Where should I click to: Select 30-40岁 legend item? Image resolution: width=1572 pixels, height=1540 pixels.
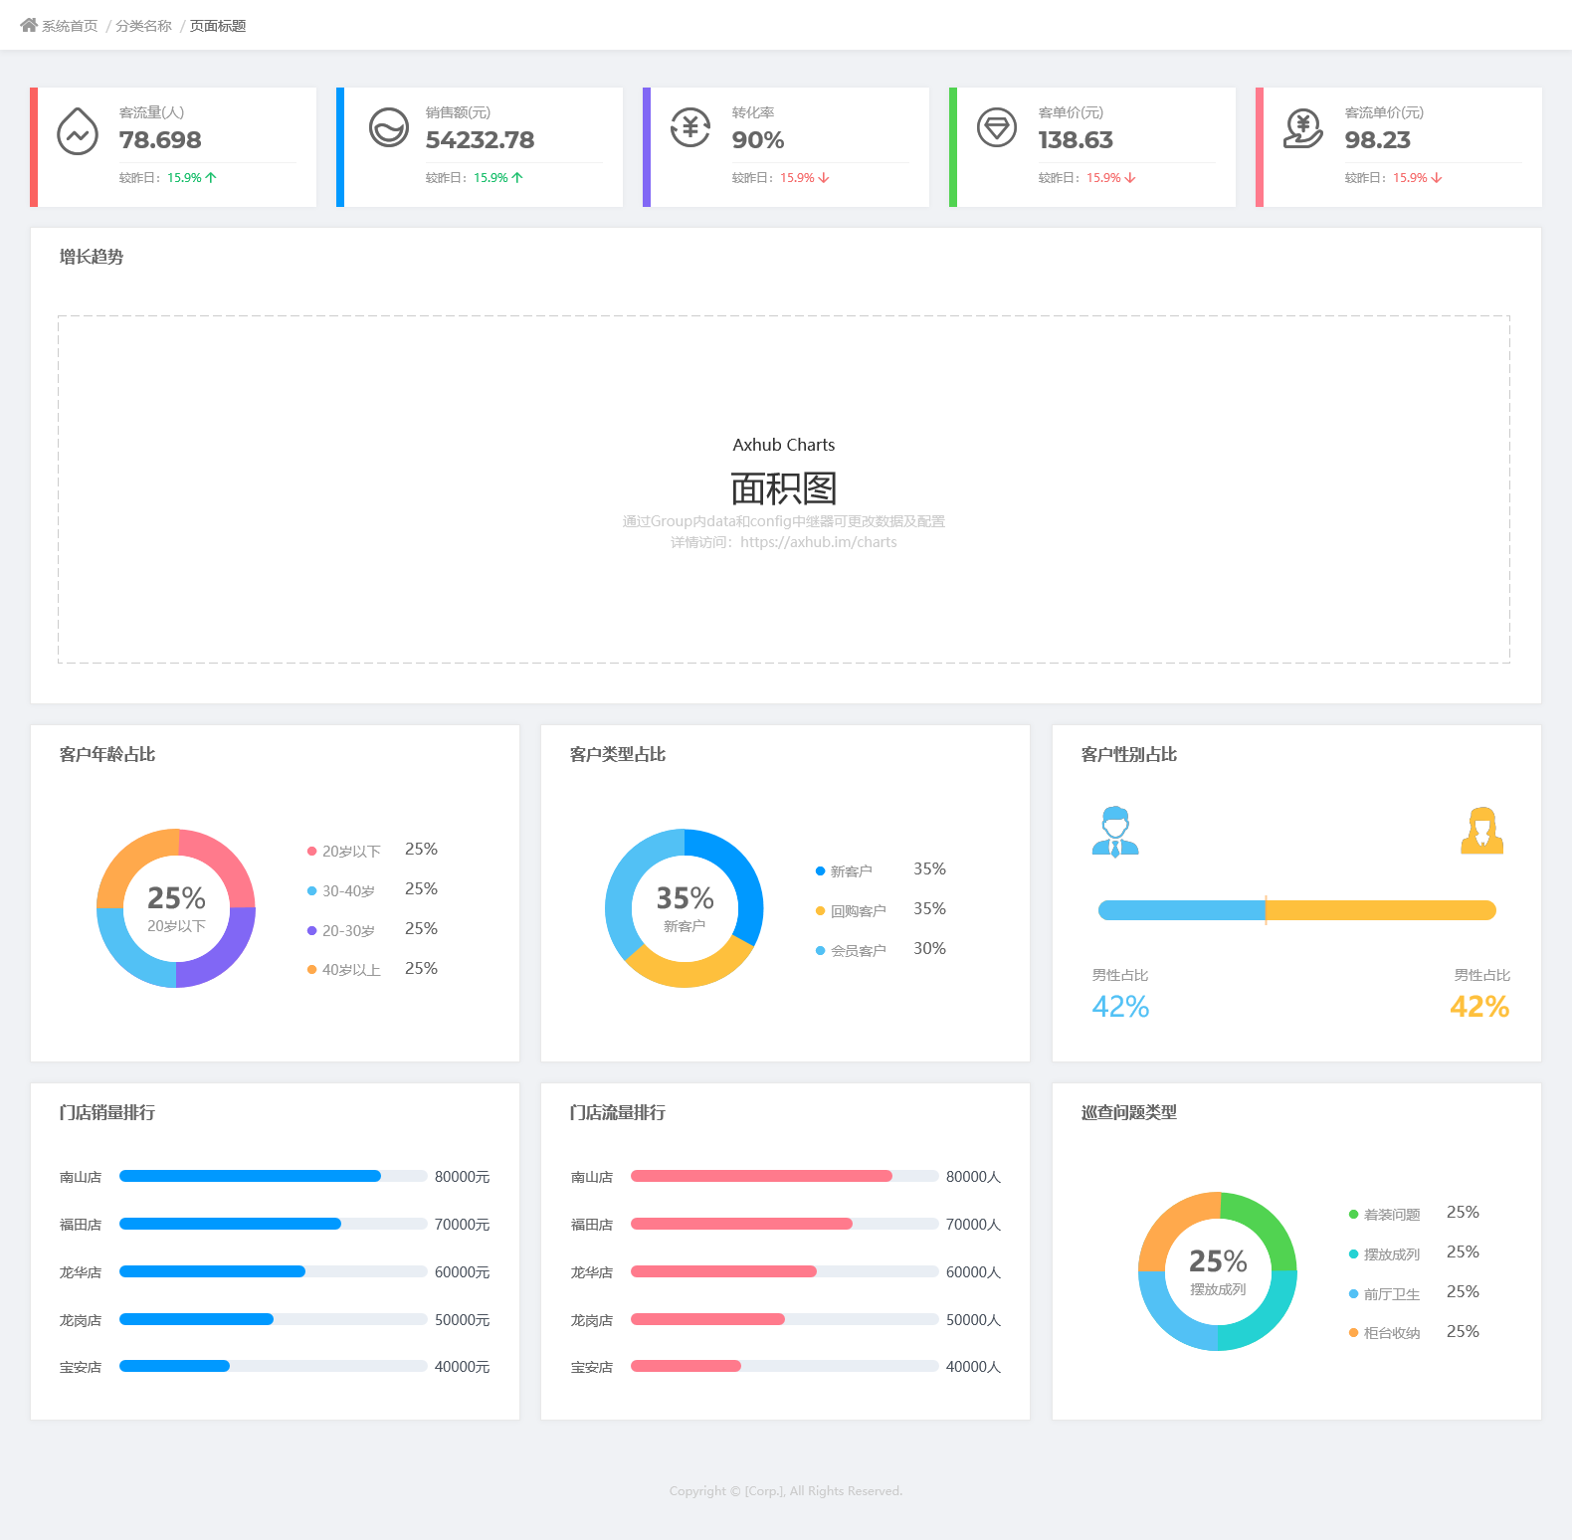341,891
